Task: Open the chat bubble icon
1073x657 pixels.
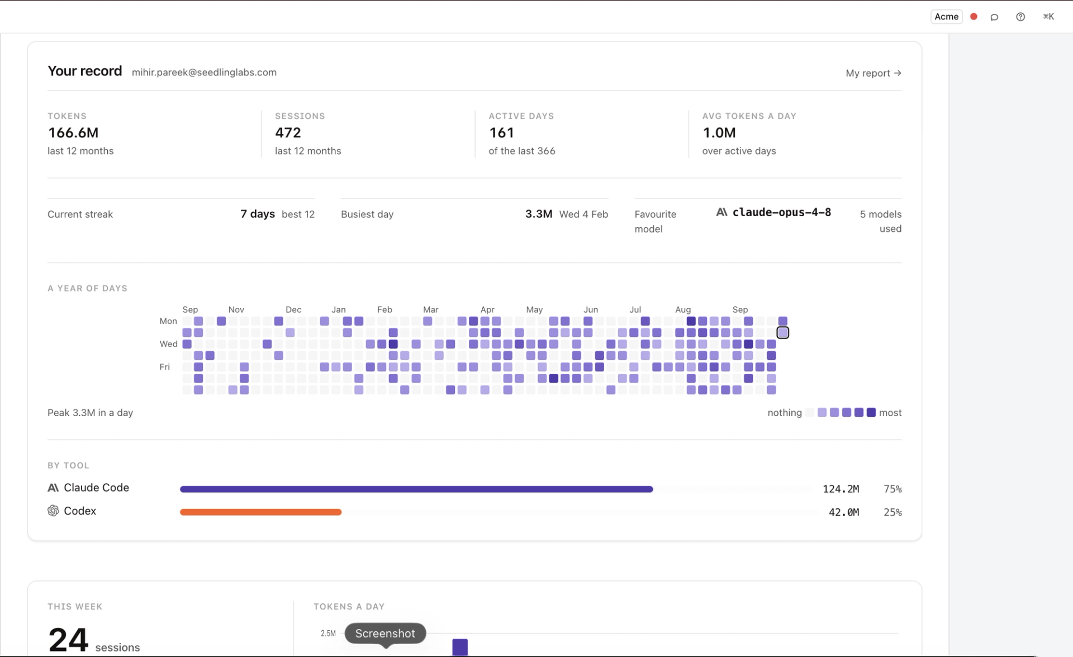Action: 994,17
